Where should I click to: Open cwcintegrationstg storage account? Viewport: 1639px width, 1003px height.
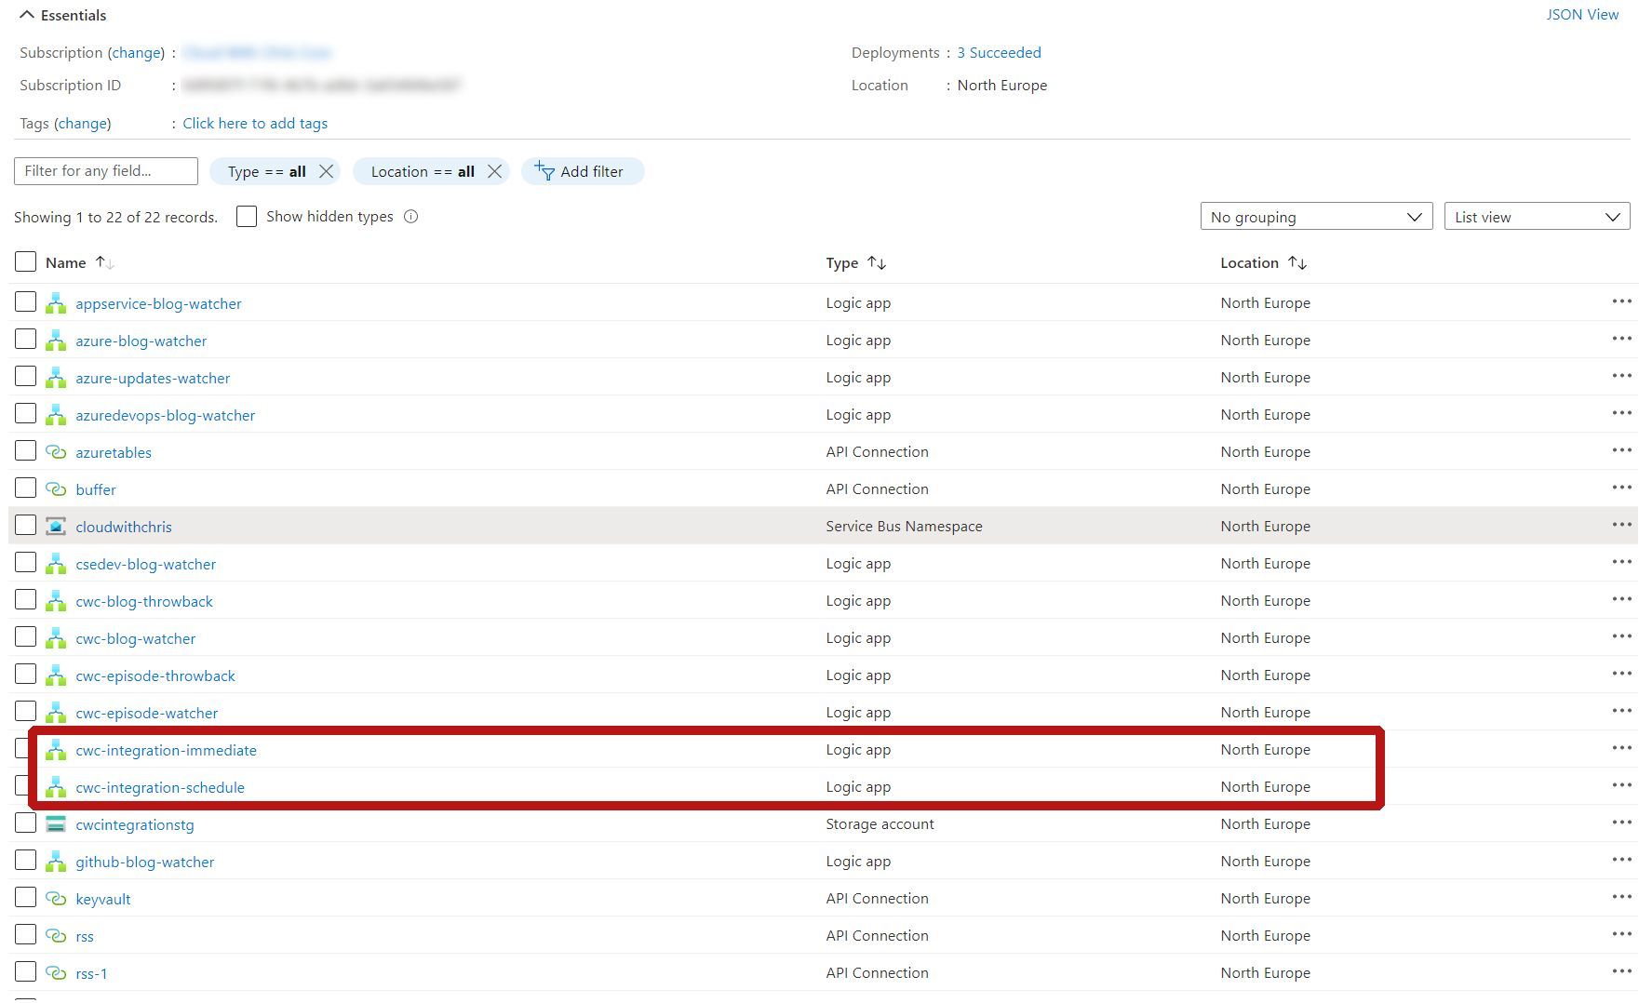(x=135, y=824)
